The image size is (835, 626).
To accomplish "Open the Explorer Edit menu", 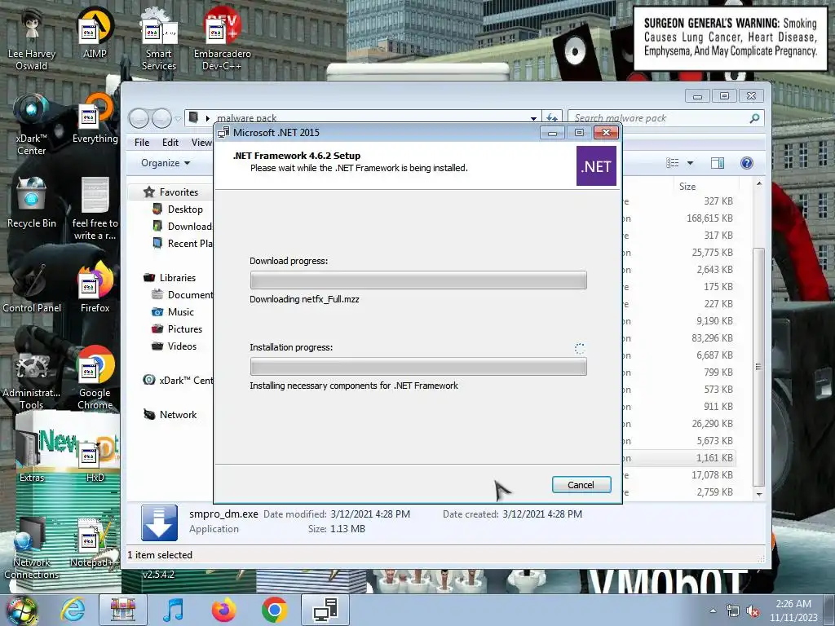I will coord(170,142).
